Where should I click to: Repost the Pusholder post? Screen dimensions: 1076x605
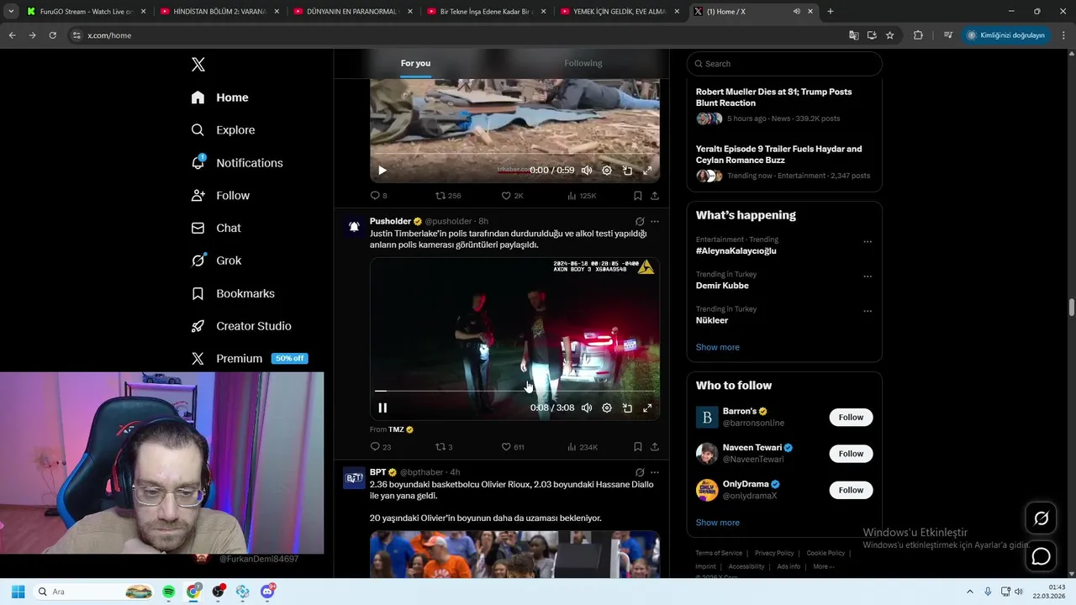click(444, 447)
